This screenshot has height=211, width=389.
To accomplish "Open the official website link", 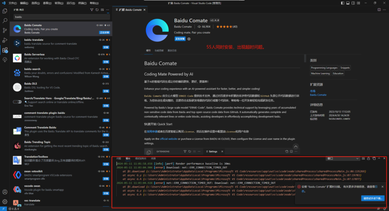I will [168, 139].
